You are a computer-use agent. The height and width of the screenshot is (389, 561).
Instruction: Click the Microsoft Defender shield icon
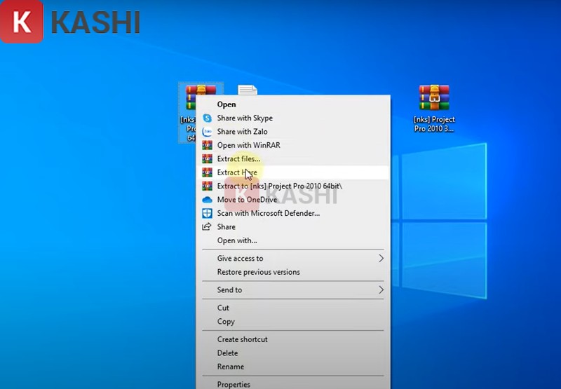click(x=207, y=213)
